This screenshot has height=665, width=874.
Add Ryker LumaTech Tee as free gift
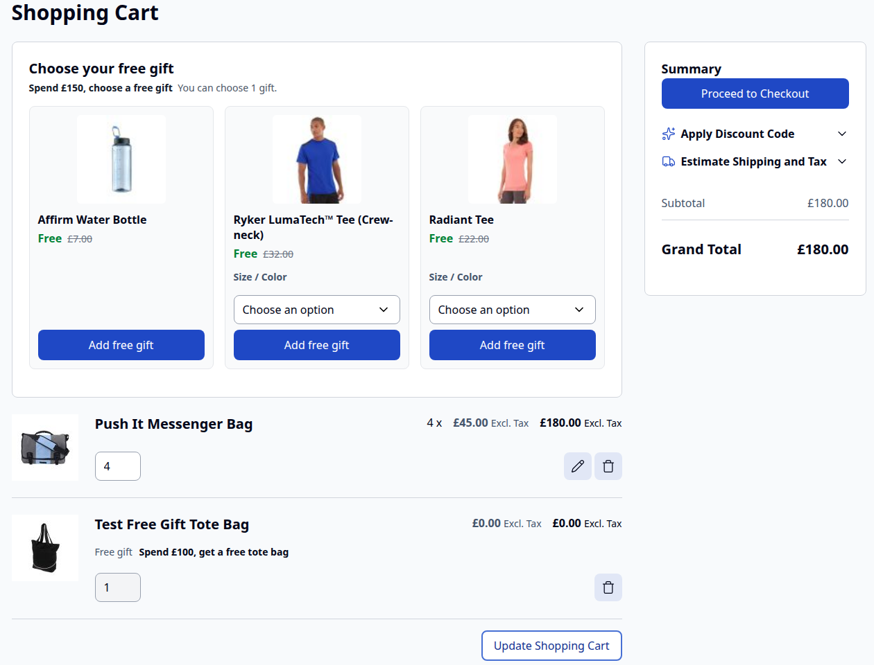point(317,345)
